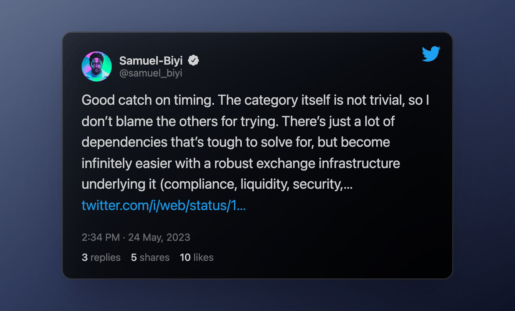515x311 pixels.
Task: Open Twitter via the blue bird logo
Action: (430, 55)
